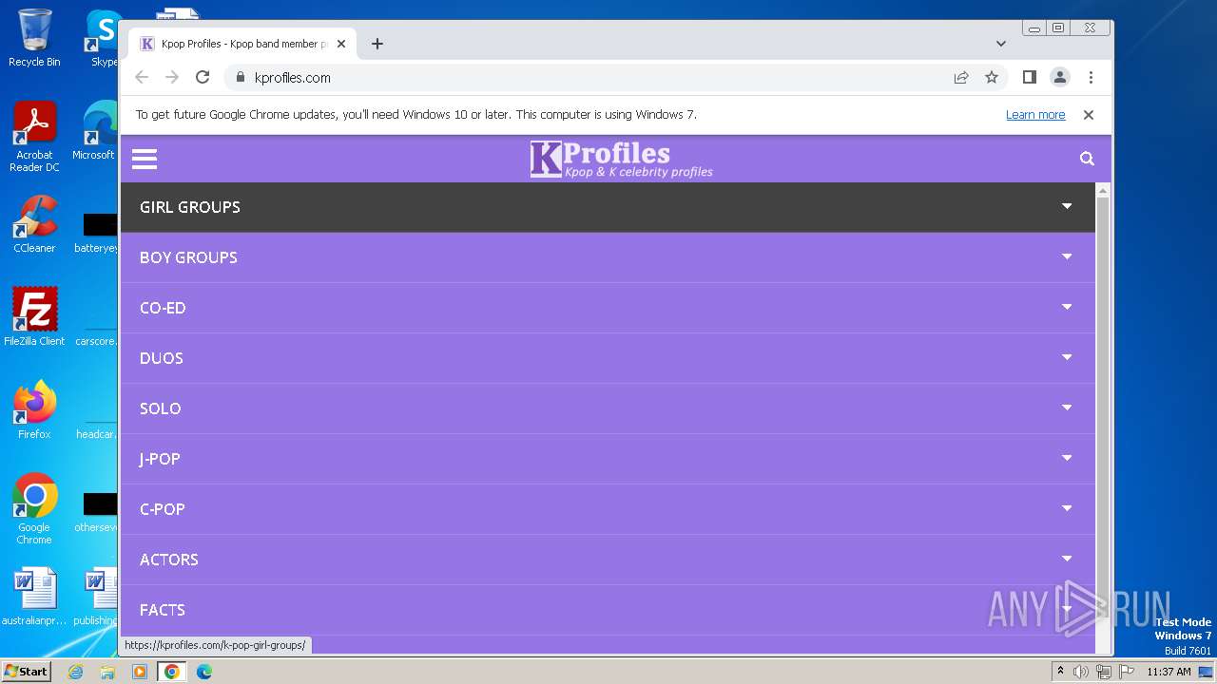The image size is (1217, 684).
Task: Open Edge from the taskbar
Action: click(x=203, y=672)
